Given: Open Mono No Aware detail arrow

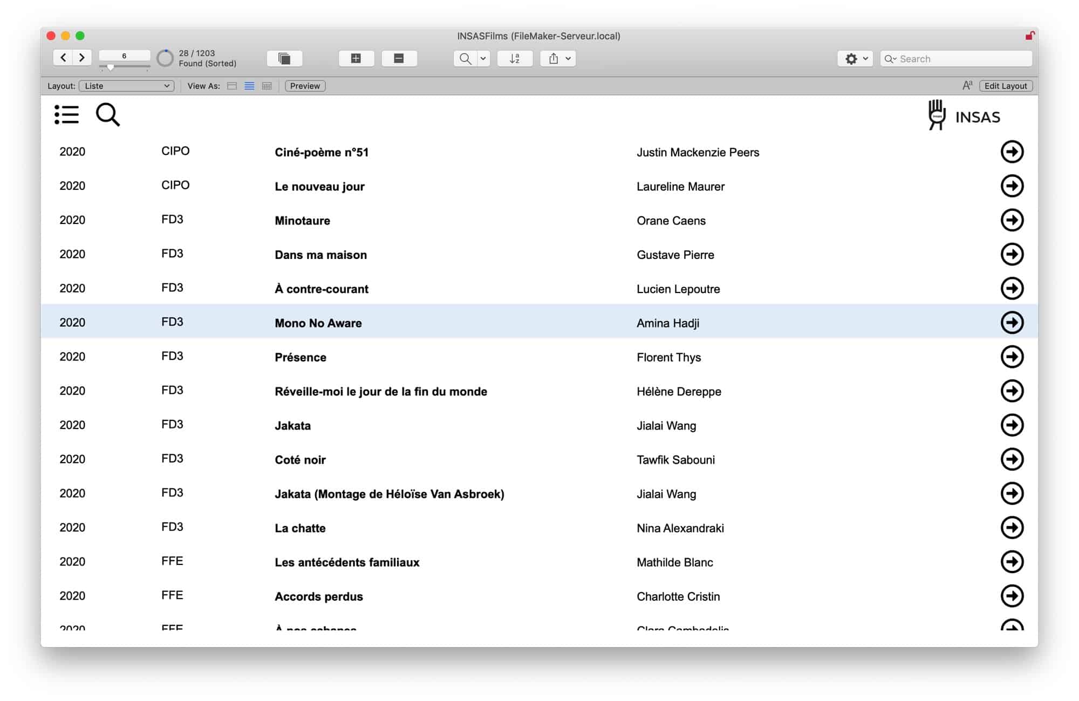Looking at the screenshot, I should pyautogui.click(x=1012, y=323).
